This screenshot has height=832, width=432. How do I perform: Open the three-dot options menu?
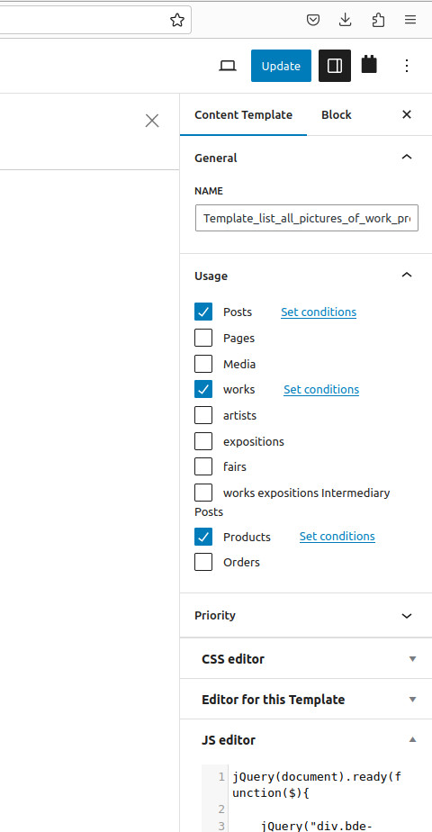coord(407,66)
